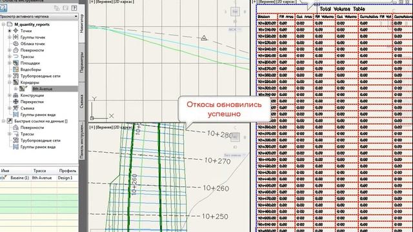Click the M_quantity_reports drawing icon
This screenshot has width=413, height=232.
coord(10,24)
